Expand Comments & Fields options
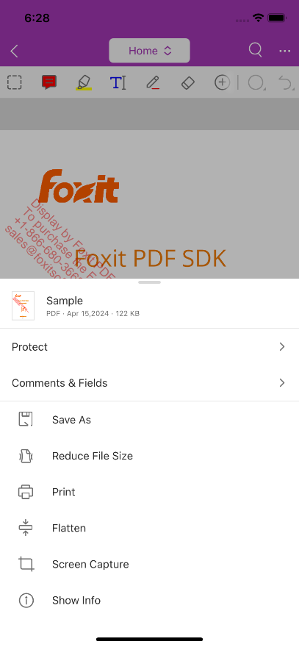The width and height of the screenshot is (299, 647). [x=149, y=383]
